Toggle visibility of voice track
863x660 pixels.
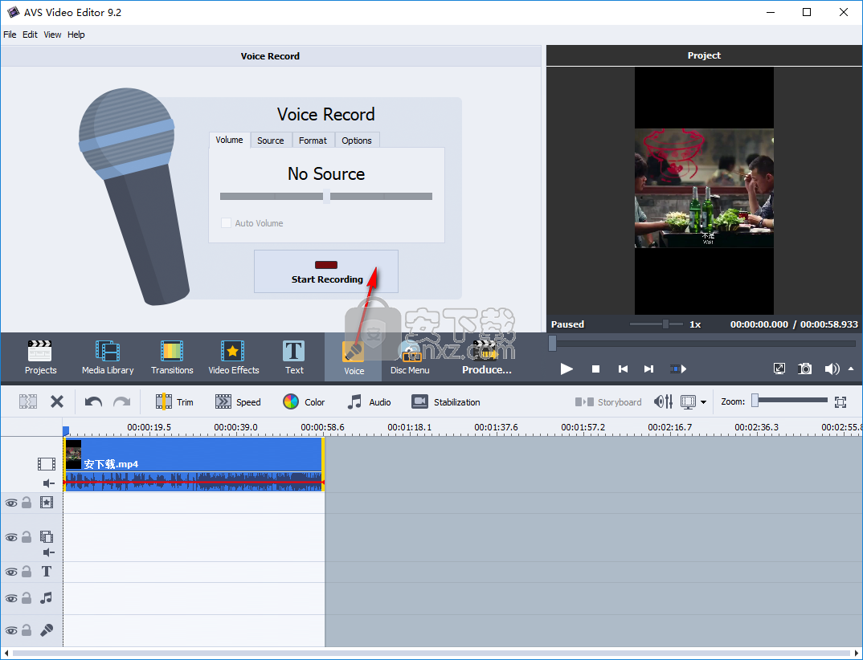(x=11, y=630)
